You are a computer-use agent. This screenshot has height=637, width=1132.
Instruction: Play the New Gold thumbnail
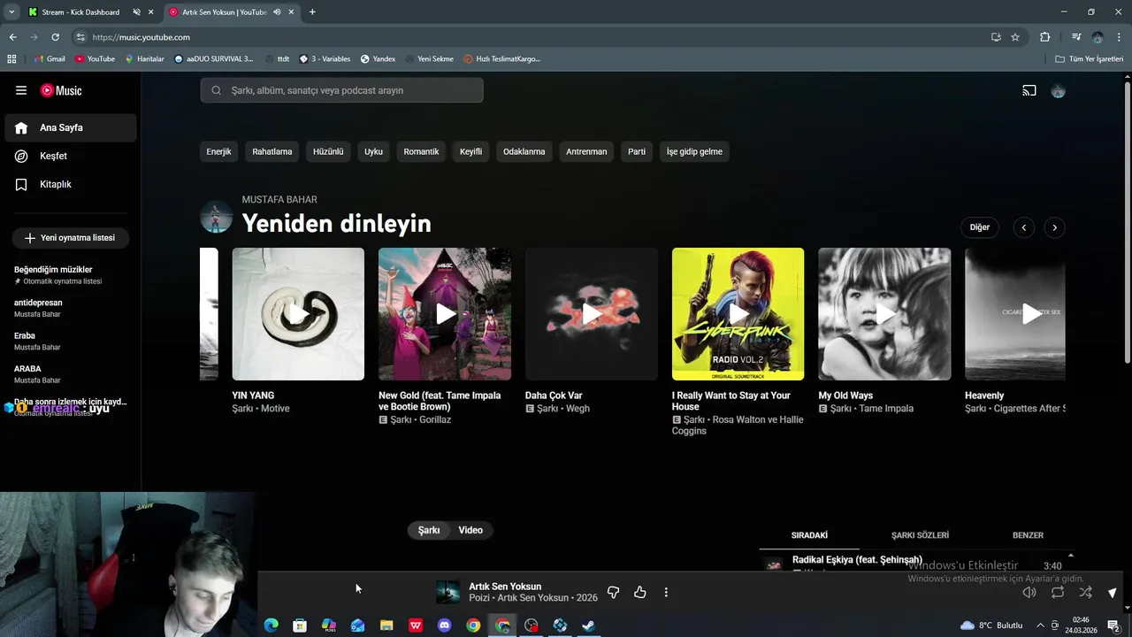[445, 314]
